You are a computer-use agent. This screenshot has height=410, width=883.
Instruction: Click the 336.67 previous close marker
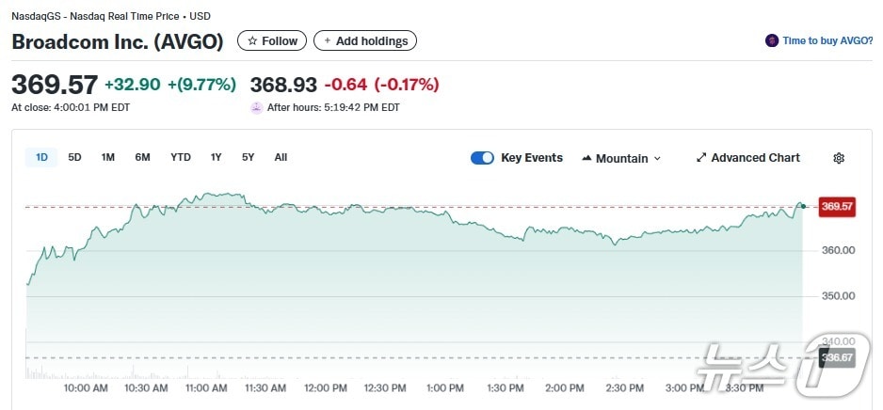click(836, 357)
